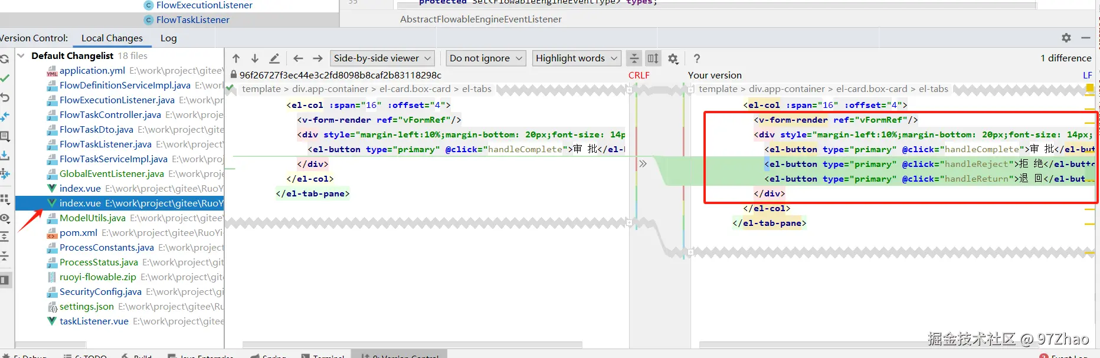Switch to the Log tab
Viewport: 1100px width, 358px height.
169,38
